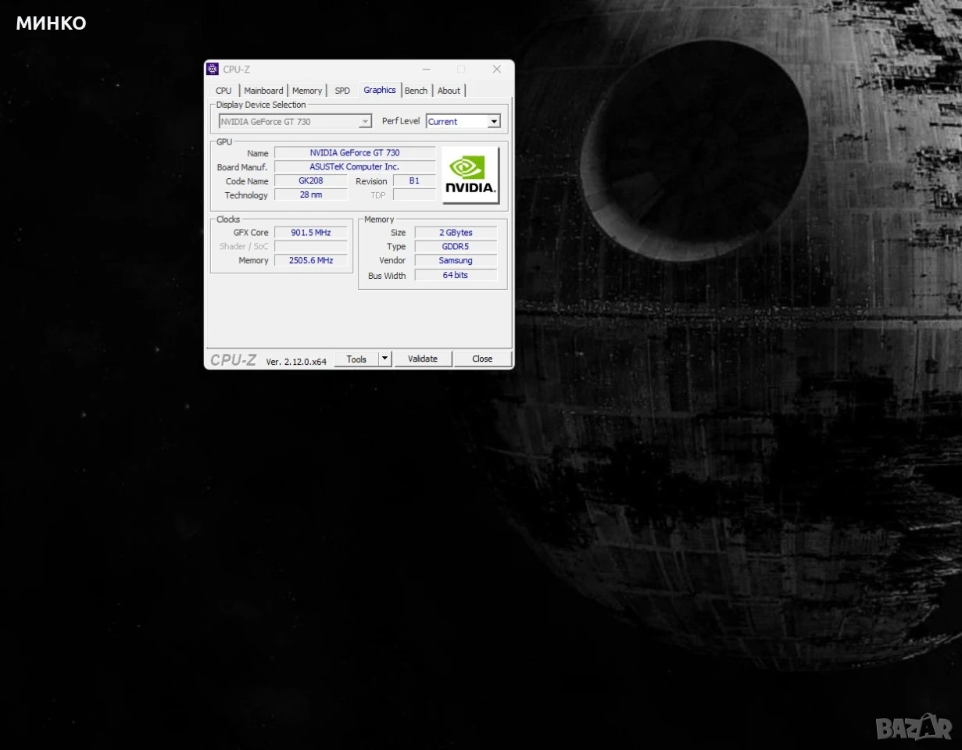Open the Mainboard tab
The image size is (962, 750).
263,91
